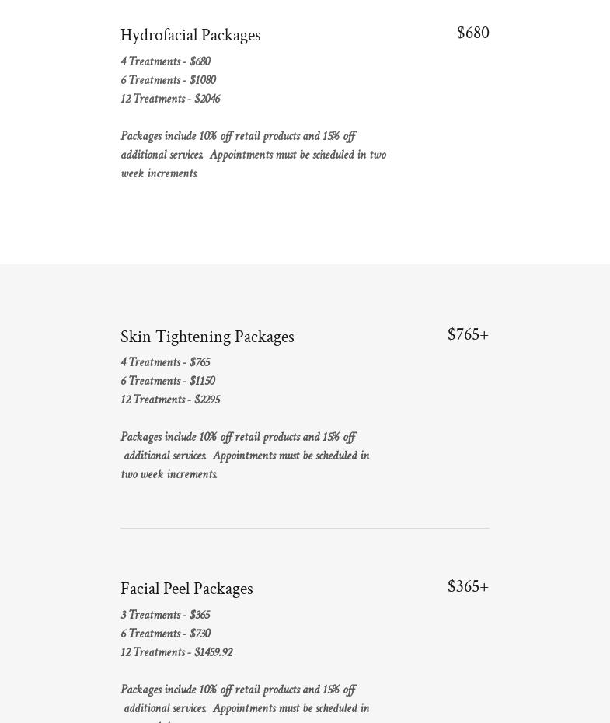Select the 12 Treatments - $2046 option

click(x=170, y=100)
